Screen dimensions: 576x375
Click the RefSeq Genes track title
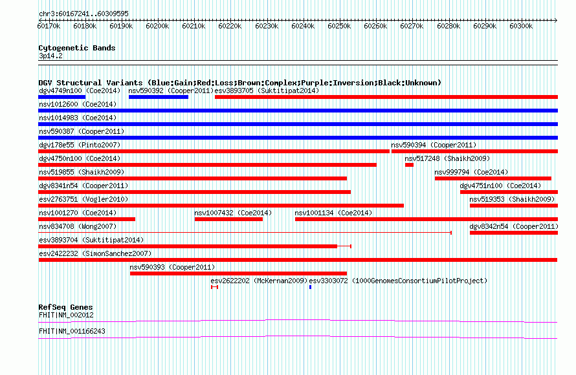tap(66, 307)
